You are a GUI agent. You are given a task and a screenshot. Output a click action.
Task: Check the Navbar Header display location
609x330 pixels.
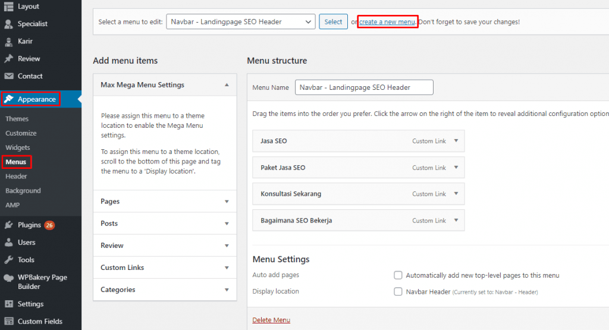[398, 291]
